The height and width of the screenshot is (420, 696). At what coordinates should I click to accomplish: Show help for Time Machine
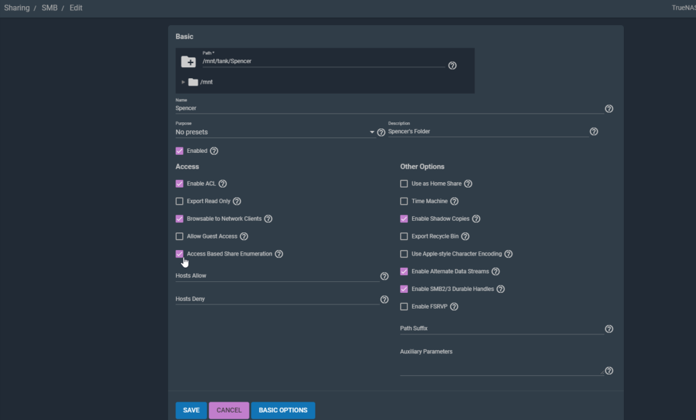(x=454, y=201)
